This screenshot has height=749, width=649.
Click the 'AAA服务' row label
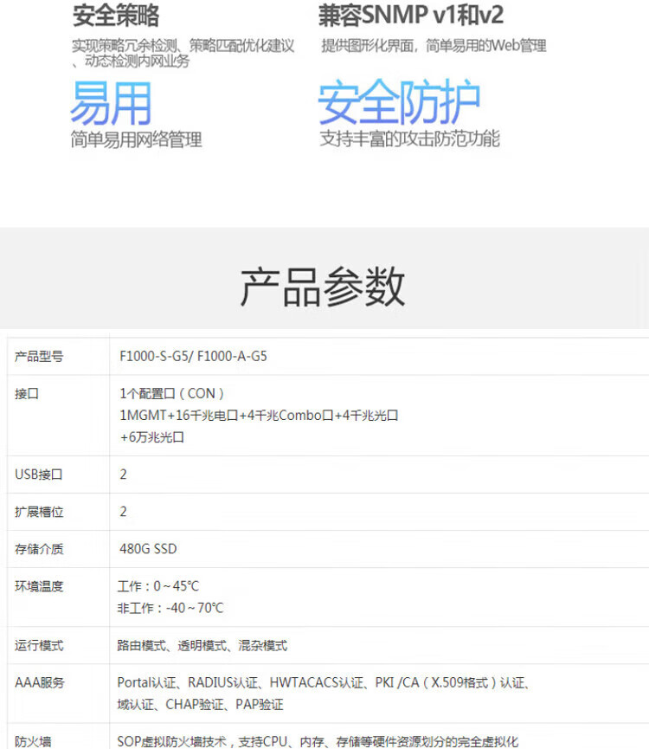coord(40,682)
